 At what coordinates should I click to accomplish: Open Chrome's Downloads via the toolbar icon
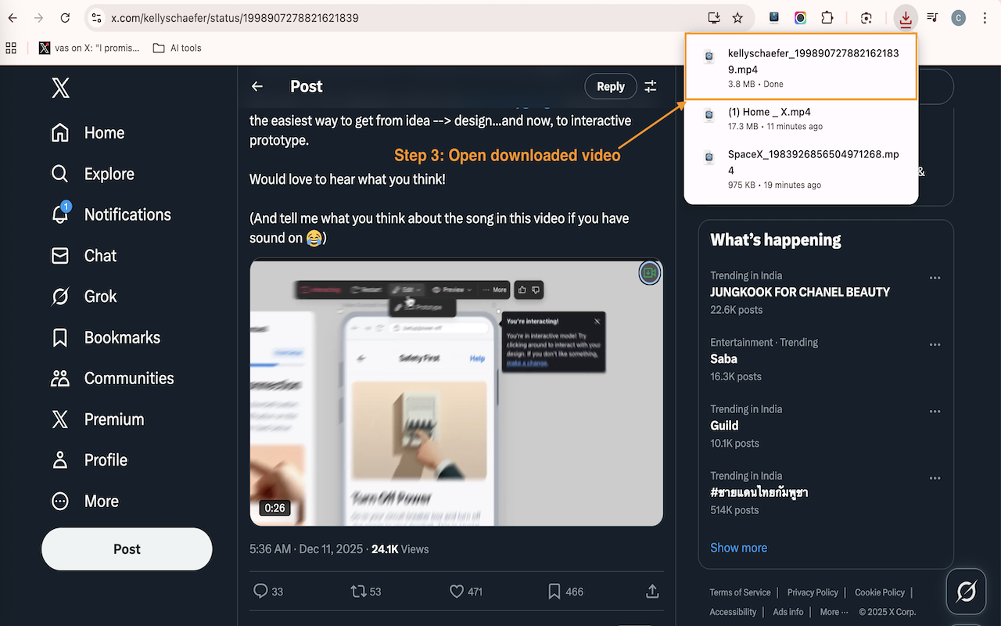[x=906, y=17]
